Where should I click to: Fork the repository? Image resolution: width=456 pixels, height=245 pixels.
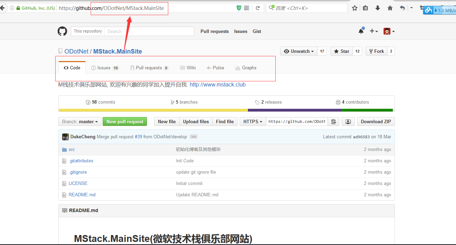click(x=377, y=51)
